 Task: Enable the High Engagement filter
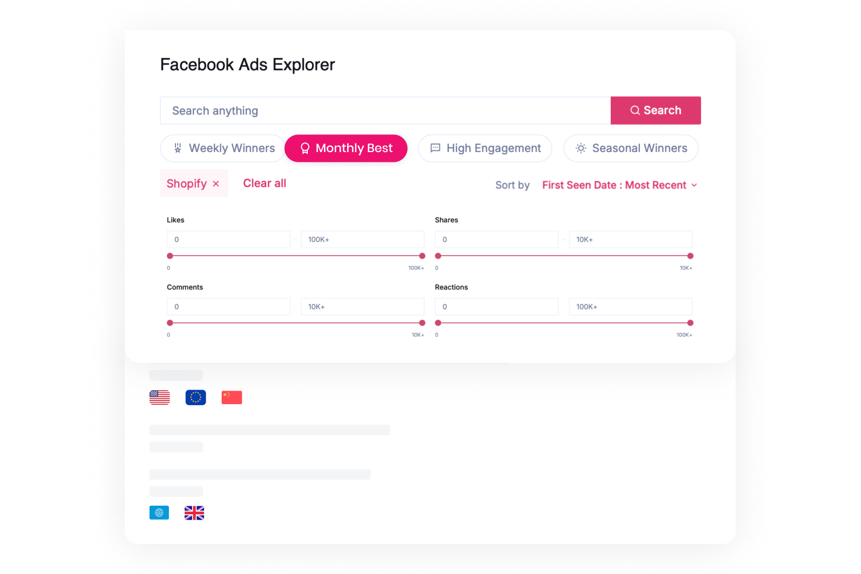(484, 148)
